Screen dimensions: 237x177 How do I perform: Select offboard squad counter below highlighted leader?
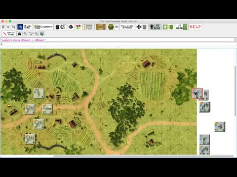pos(204,107)
